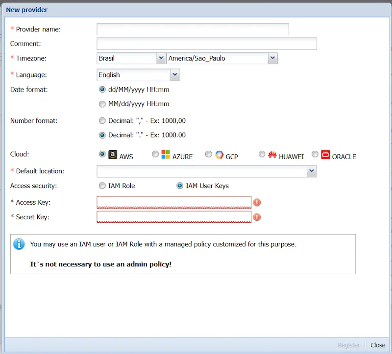Open the Brasil timezone country dropdown
The width and height of the screenshot is (392, 354).
(161, 58)
